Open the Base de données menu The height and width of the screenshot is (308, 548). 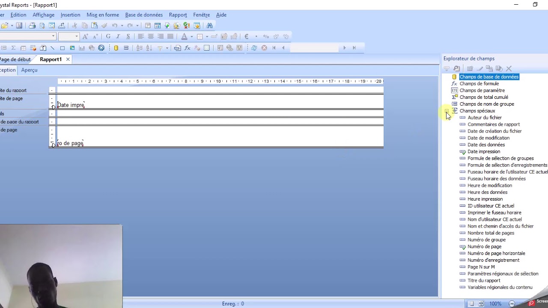pyautogui.click(x=144, y=15)
